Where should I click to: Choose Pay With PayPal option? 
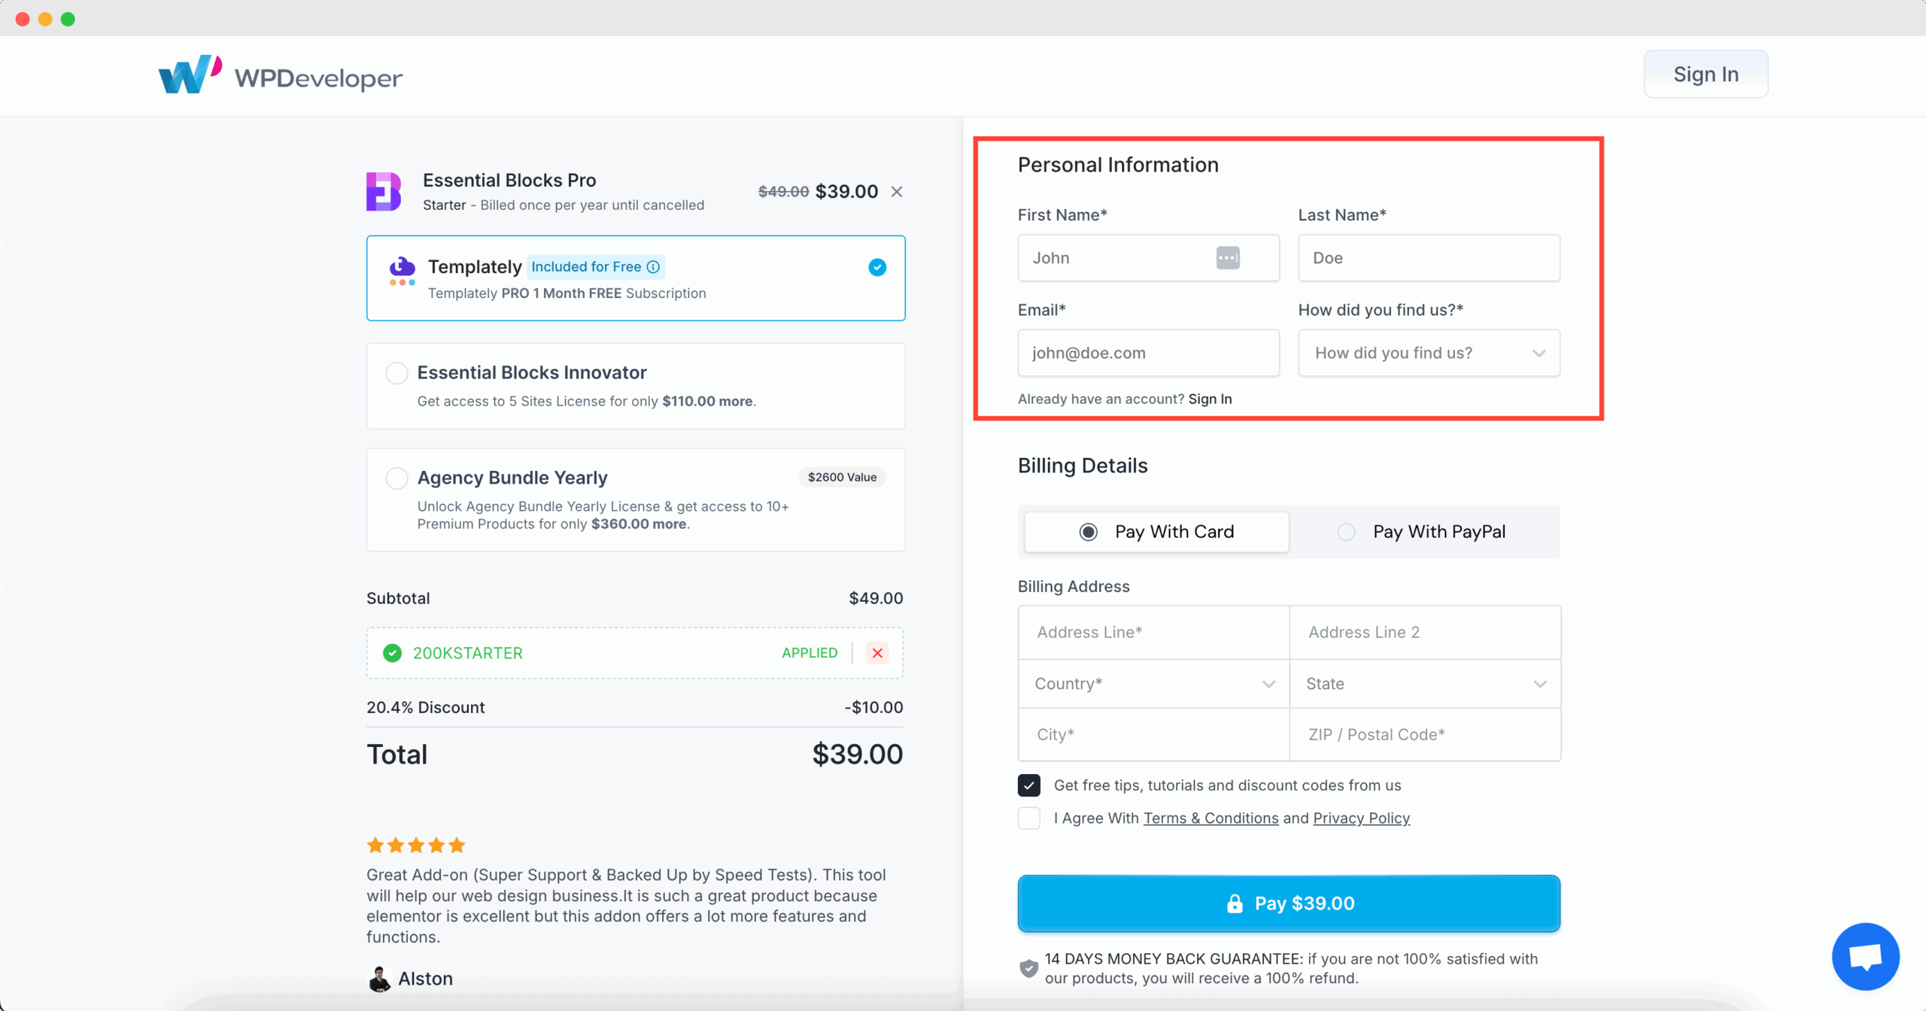pyautogui.click(x=1346, y=531)
